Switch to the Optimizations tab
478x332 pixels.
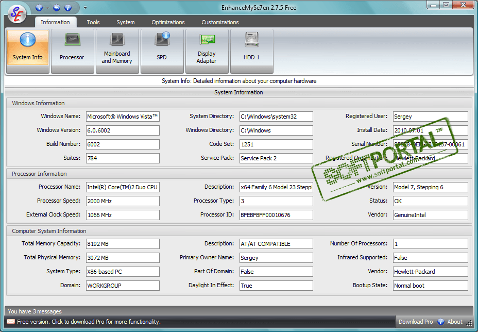(168, 22)
